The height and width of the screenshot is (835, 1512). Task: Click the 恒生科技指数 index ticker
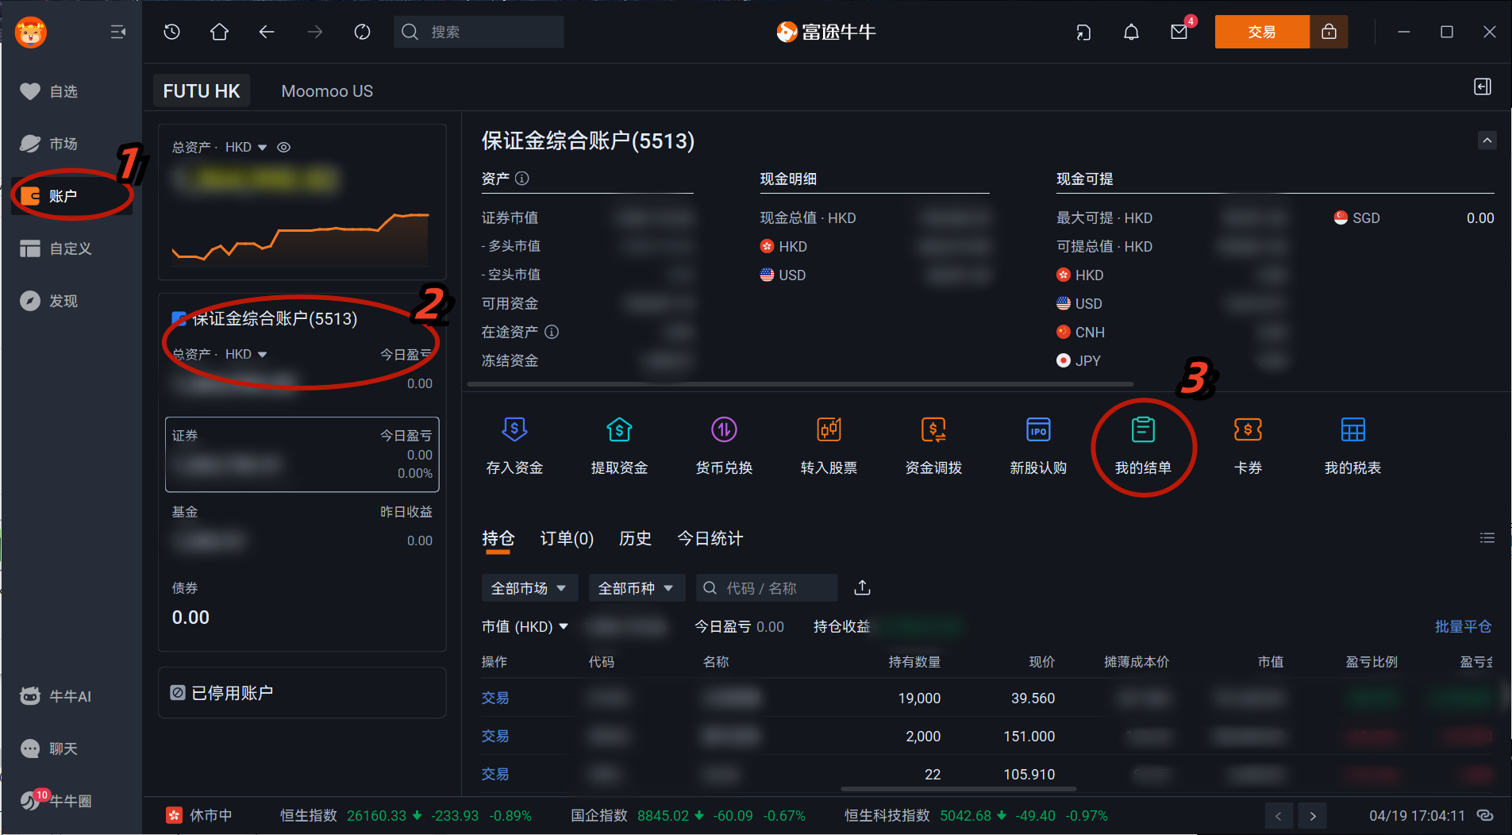[976, 816]
